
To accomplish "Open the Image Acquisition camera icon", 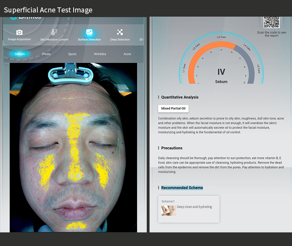I will [x=19, y=32].
